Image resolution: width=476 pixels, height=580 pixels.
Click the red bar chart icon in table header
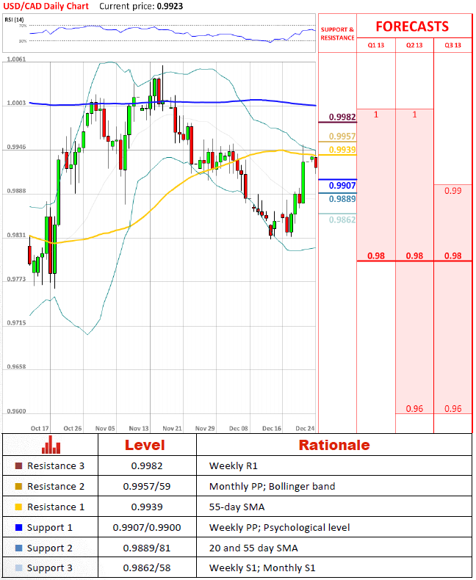coord(51,445)
